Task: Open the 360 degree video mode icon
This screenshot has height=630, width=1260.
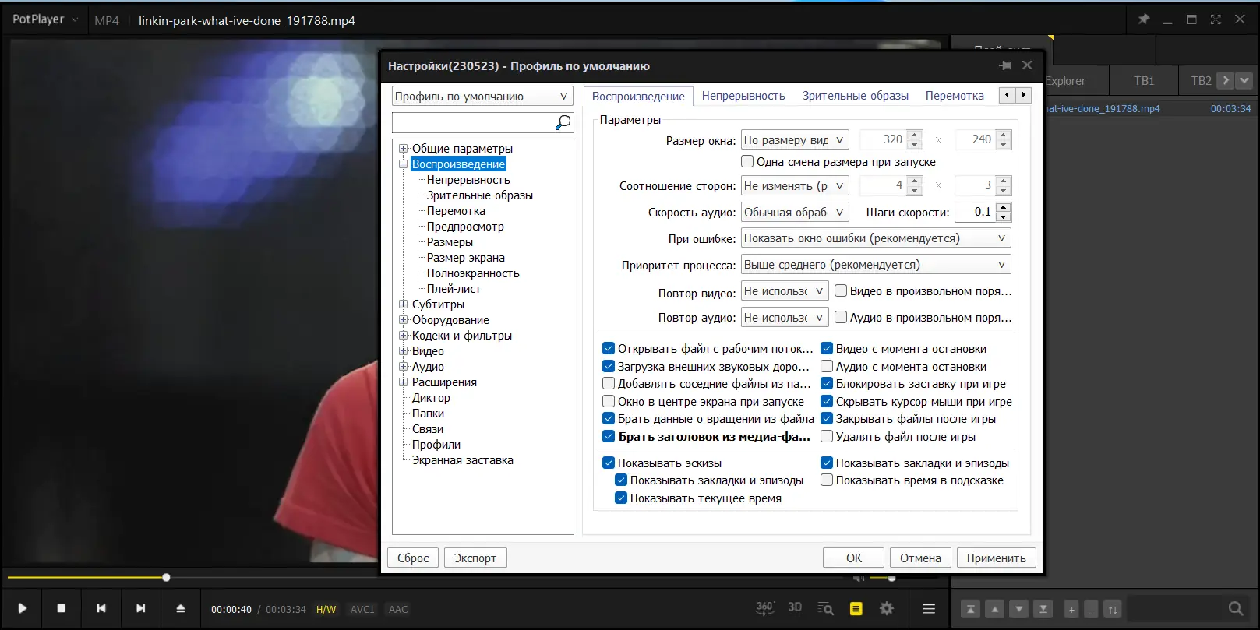Action: 765,608
